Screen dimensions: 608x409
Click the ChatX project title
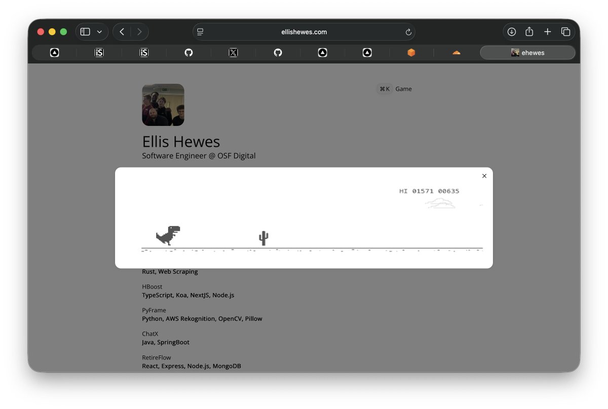point(150,334)
